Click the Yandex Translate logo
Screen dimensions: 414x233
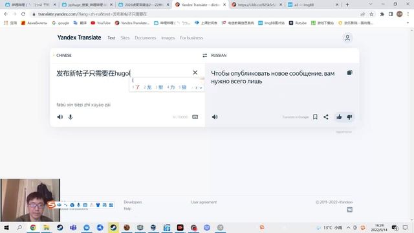pyautogui.click(x=79, y=38)
